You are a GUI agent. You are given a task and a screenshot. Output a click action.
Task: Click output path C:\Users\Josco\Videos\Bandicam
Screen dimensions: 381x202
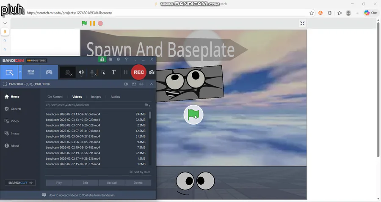[x=67, y=105]
